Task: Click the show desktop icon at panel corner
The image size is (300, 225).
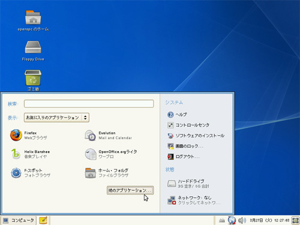Action: [x=295, y=220]
